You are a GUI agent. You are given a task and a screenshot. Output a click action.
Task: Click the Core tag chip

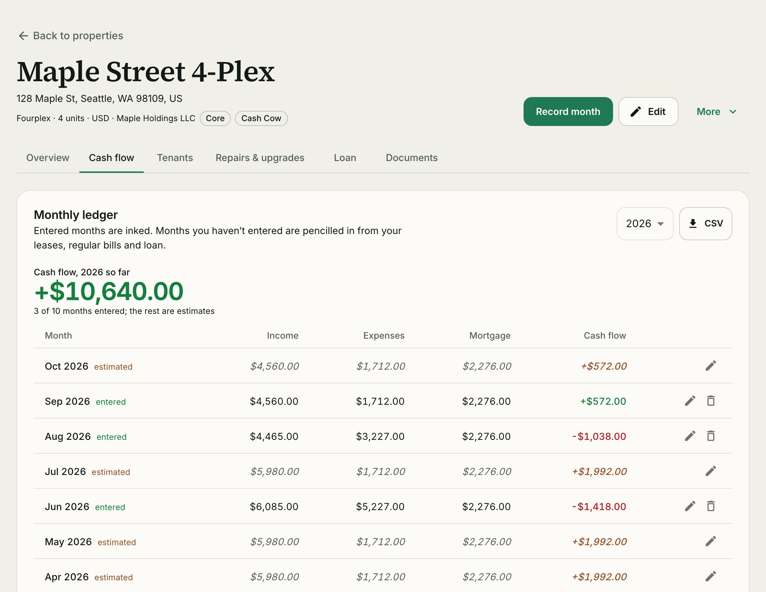215,118
